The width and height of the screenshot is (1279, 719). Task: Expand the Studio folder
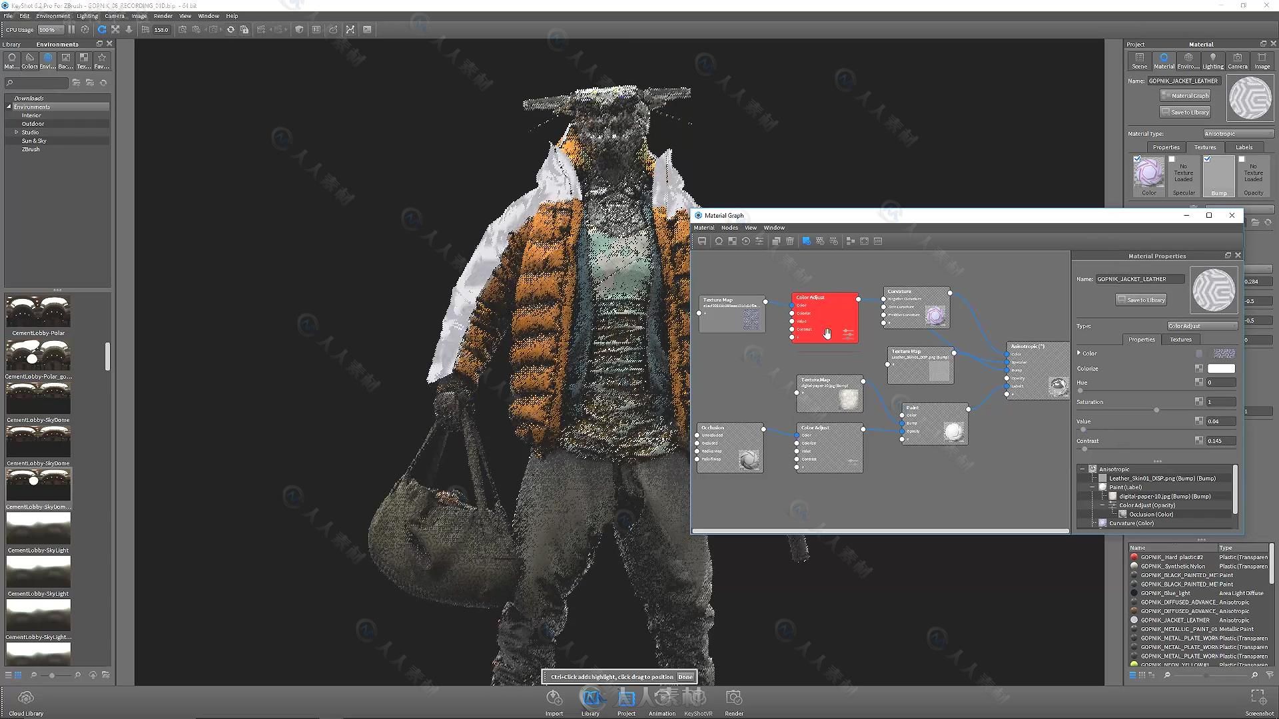[17, 132]
